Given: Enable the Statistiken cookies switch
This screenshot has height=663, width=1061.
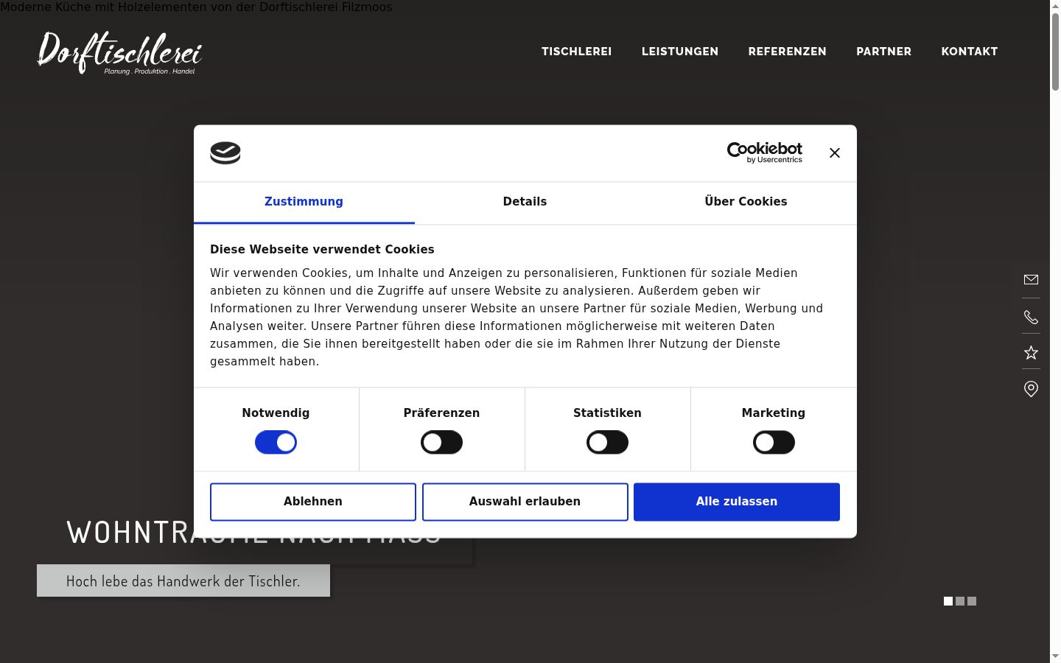Looking at the screenshot, I should [x=607, y=443].
